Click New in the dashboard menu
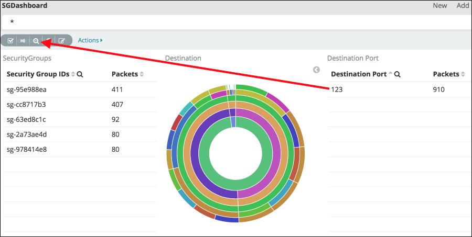Screen dimensions: 472x237 pyautogui.click(x=440, y=5)
